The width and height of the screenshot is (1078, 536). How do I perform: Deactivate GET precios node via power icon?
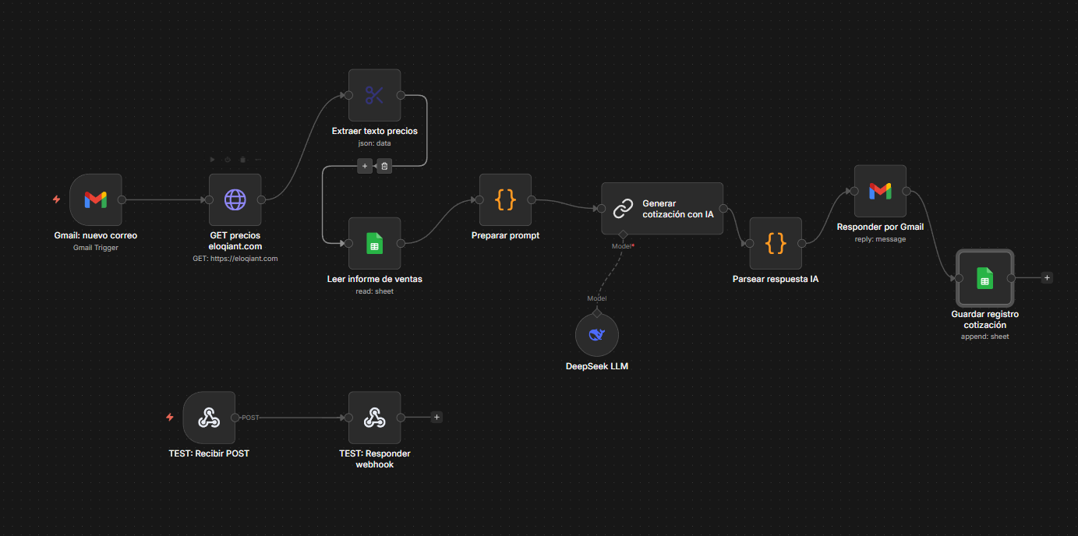pyautogui.click(x=228, y=160)
